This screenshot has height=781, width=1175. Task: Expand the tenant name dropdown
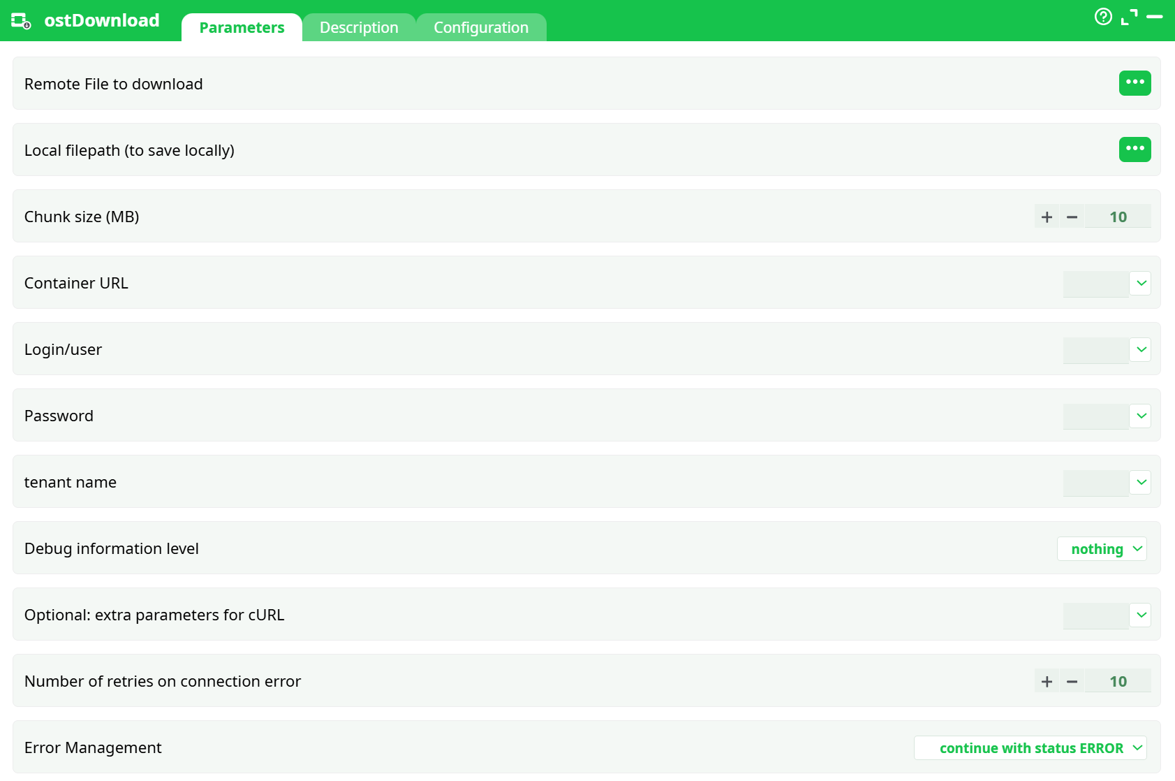click(x=1141, y=482)
